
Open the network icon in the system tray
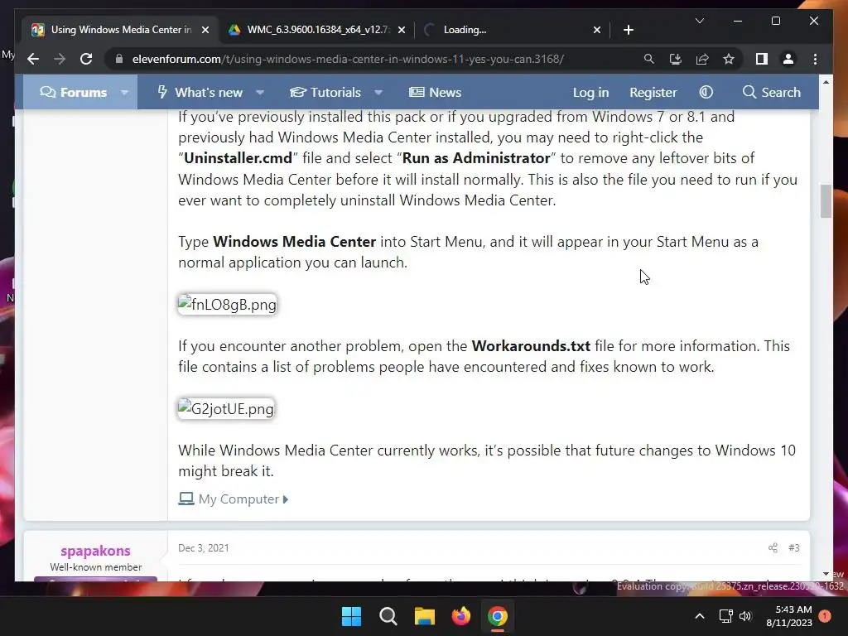pos(725,616)
